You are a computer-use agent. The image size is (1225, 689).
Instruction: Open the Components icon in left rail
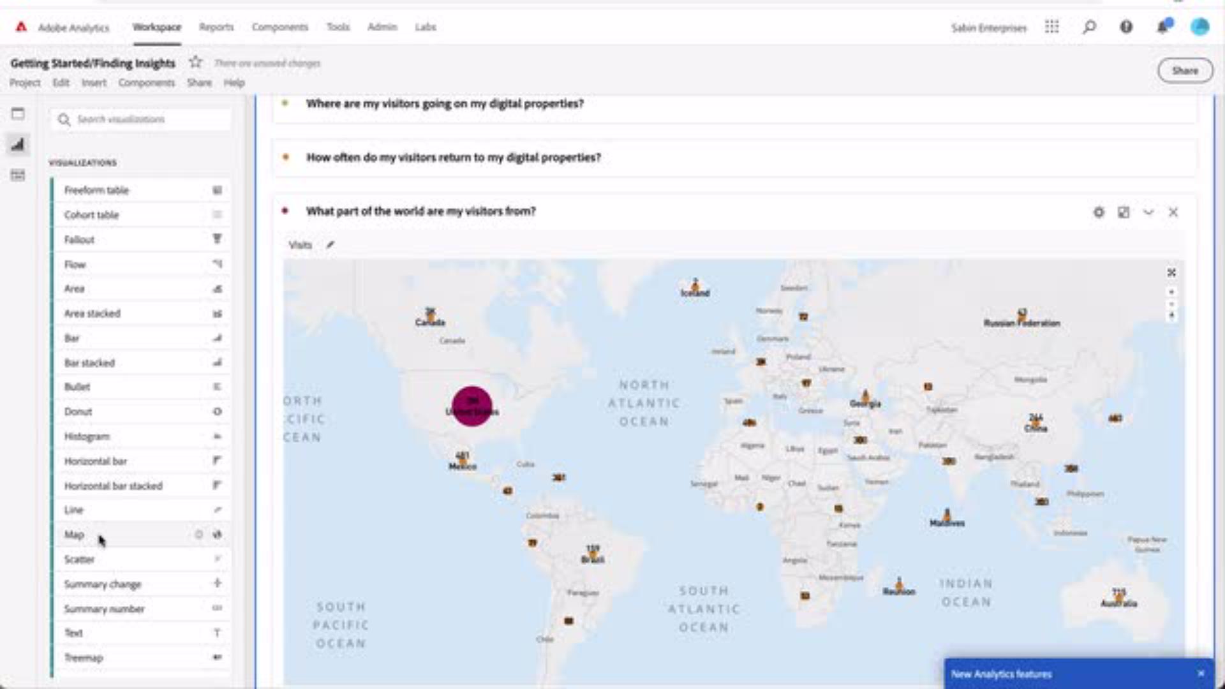coord(18,175)
